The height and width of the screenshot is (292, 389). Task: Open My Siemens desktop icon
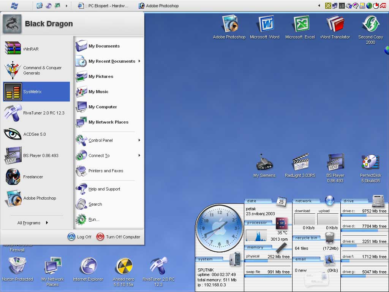264,163
